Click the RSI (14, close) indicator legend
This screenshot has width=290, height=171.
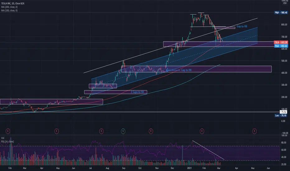pos(7,141)
